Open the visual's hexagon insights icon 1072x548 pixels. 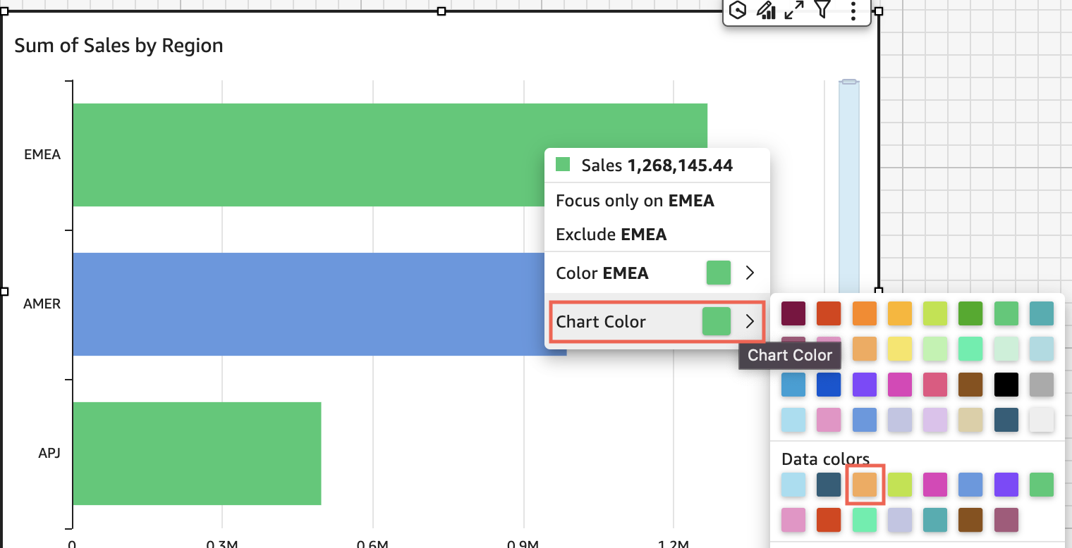738,10
